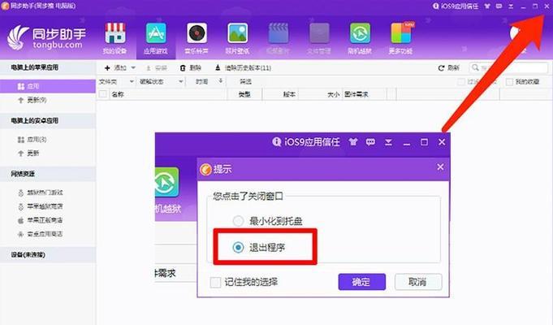This screenshot has width=553, height=325.
Task: Focus the search input field
Action: click(x=508, y=67)
